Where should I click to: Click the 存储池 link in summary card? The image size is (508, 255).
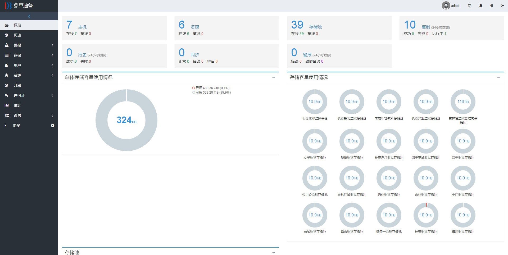point(315,27)
